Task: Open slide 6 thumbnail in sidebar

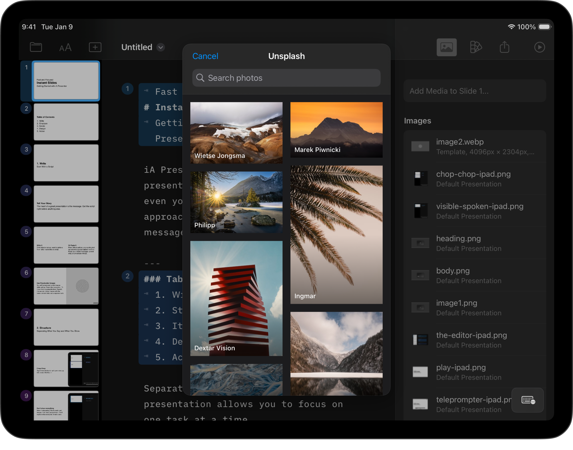Action: click(x=66, y=286)
